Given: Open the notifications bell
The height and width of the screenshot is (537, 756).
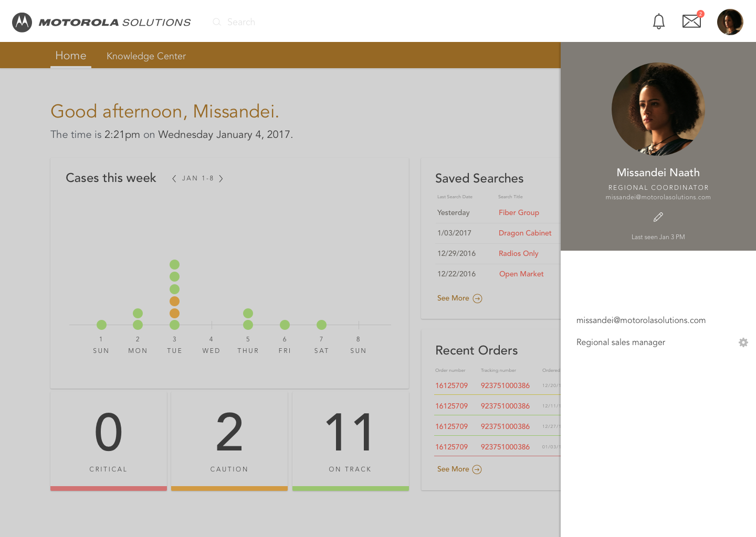Looking at the screenshot, I should click(x=659, y=22).
